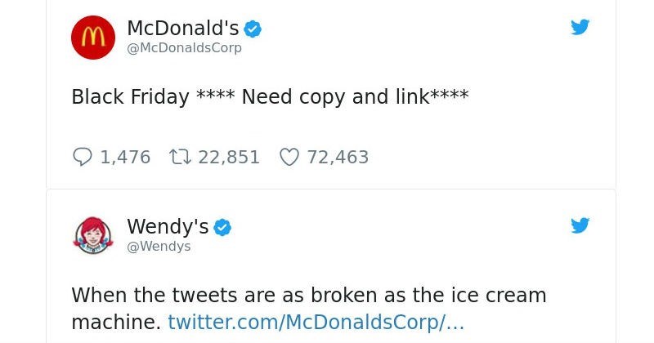Screen dimensions: 654x343
Task: Open the @Wendys handle
Action: tap(159, 247)
